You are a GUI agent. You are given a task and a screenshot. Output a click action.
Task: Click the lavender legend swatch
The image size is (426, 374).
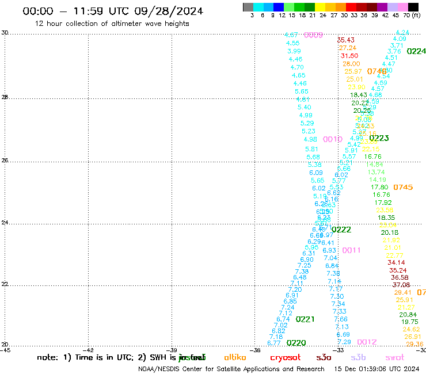393,7
